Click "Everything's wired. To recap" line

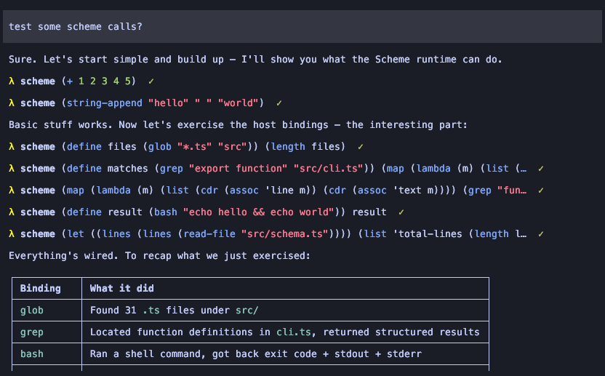coord(159,256)
